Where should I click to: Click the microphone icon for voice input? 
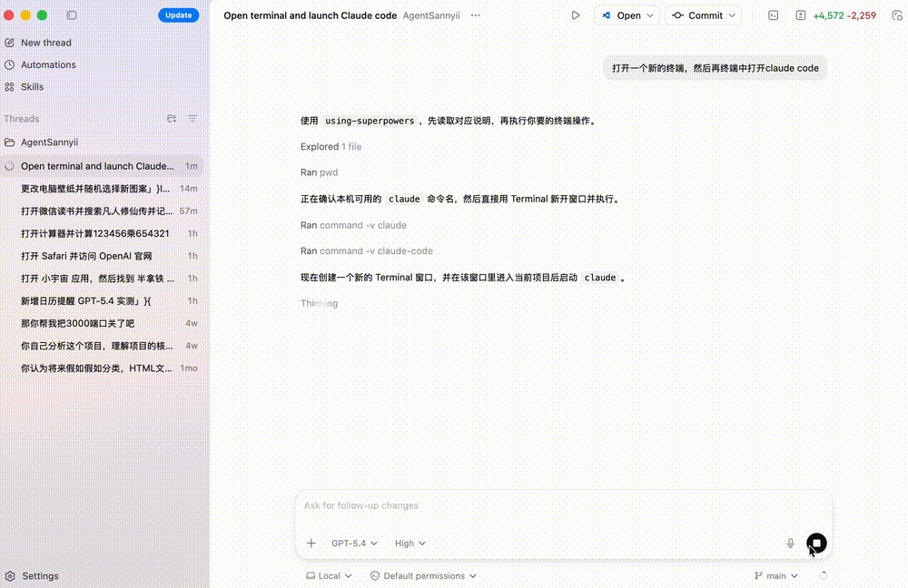click(x=790, y=543)
